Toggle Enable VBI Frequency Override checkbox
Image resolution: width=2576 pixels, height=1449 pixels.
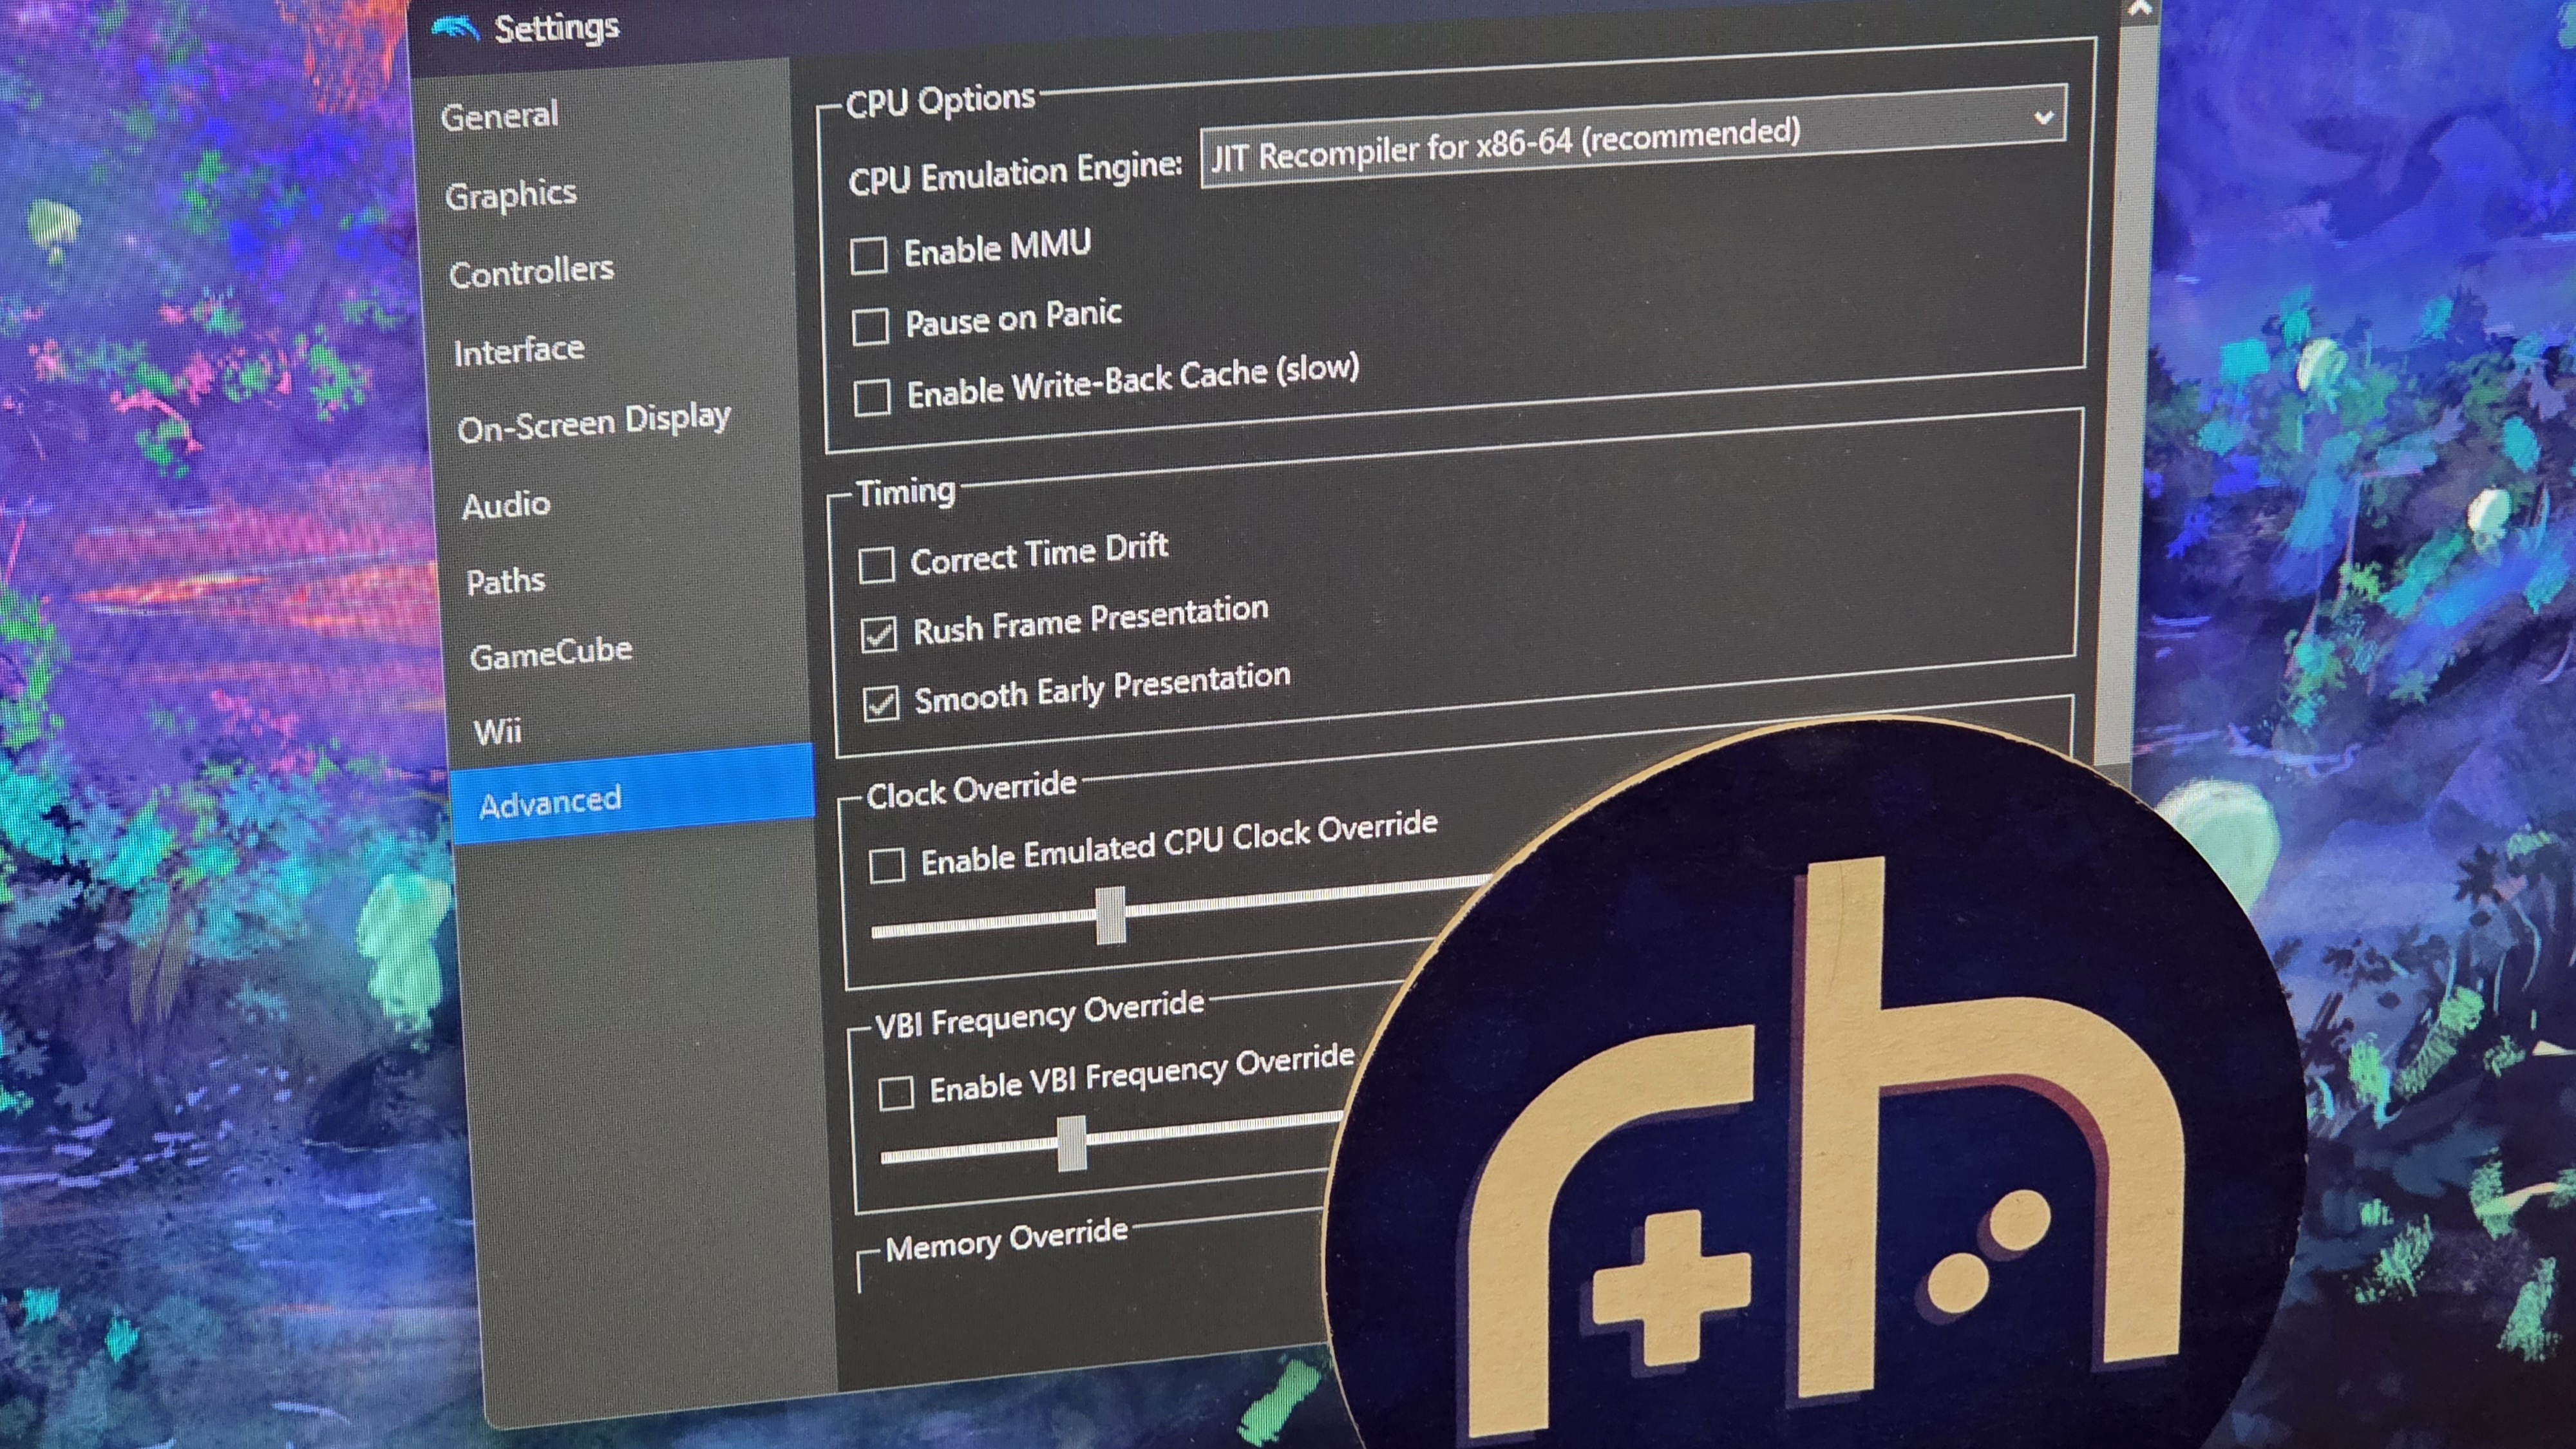[x=896, y=1093]
